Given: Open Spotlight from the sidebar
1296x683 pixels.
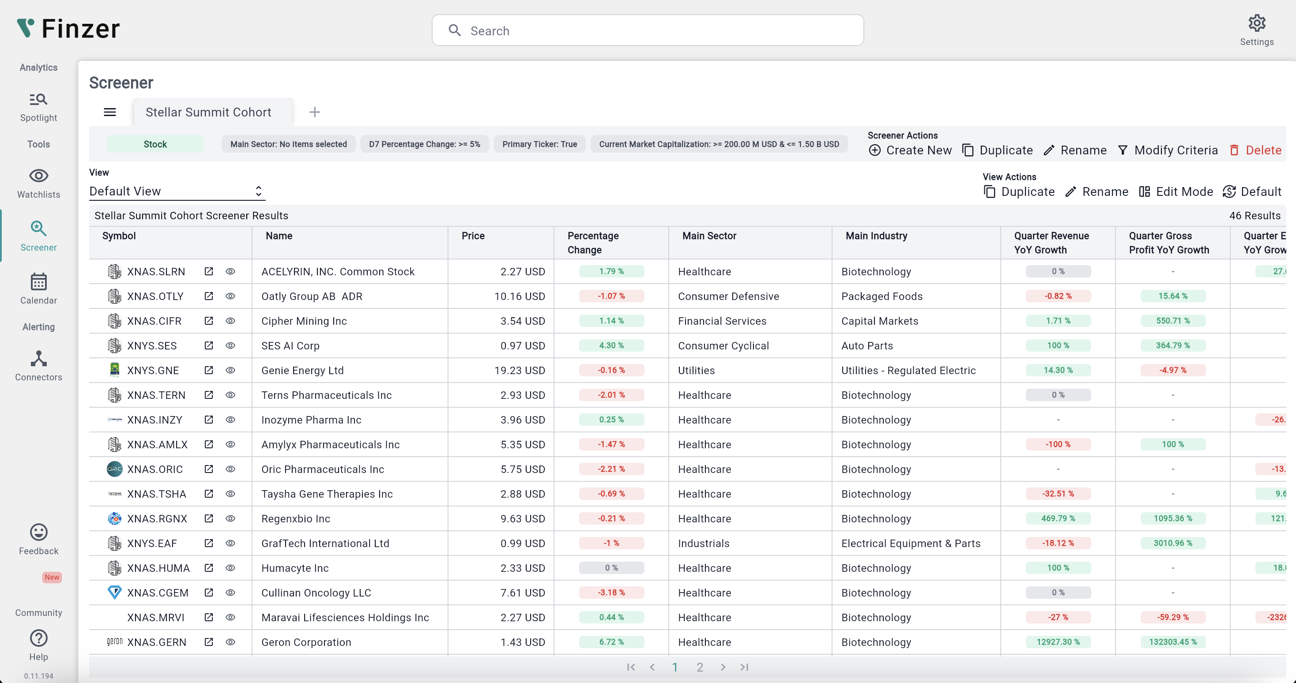Looking at the screenshot, I should coord(38,107).
